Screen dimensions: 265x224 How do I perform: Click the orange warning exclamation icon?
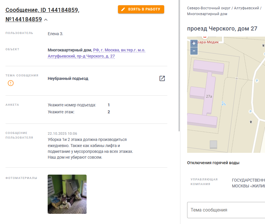pyautogui.click(x=11, y=83)
